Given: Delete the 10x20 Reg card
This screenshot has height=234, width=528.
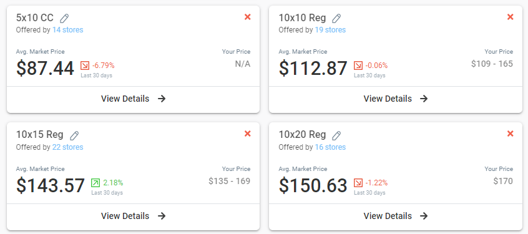Looking at the screenshot, I should [510, 134].
